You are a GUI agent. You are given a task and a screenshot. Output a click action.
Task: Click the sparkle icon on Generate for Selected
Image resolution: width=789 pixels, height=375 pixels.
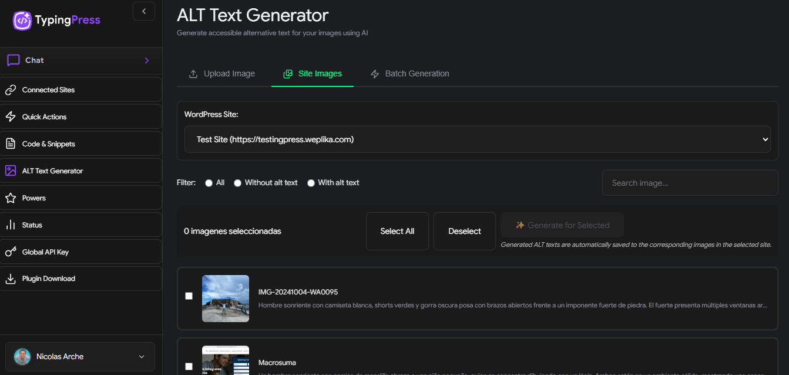click(520, 225)
